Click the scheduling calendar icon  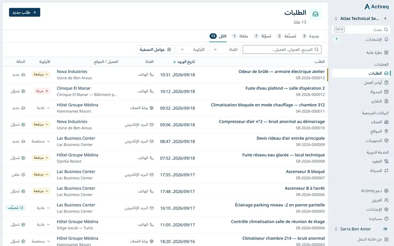386,92
